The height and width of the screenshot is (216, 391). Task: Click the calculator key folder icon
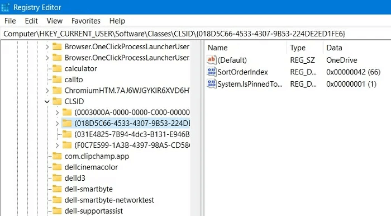click(57, 68)
